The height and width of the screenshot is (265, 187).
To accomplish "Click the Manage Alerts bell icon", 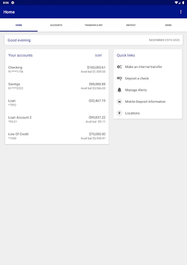I will 119,90.
